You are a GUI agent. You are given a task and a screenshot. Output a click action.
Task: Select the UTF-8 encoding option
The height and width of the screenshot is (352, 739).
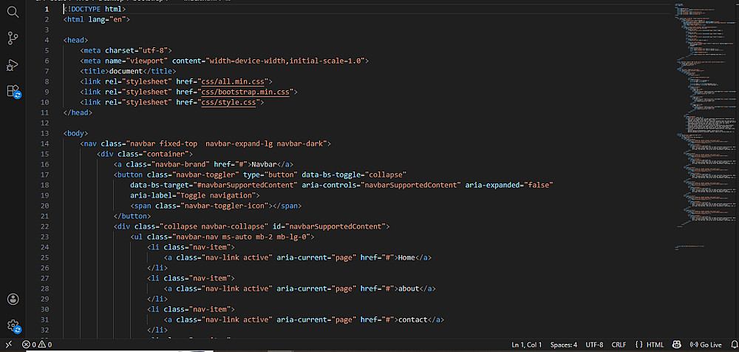pyautogui.click(x=594, y=345)
